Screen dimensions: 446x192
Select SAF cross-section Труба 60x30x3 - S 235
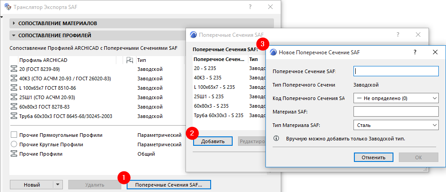tap(229, 115)
